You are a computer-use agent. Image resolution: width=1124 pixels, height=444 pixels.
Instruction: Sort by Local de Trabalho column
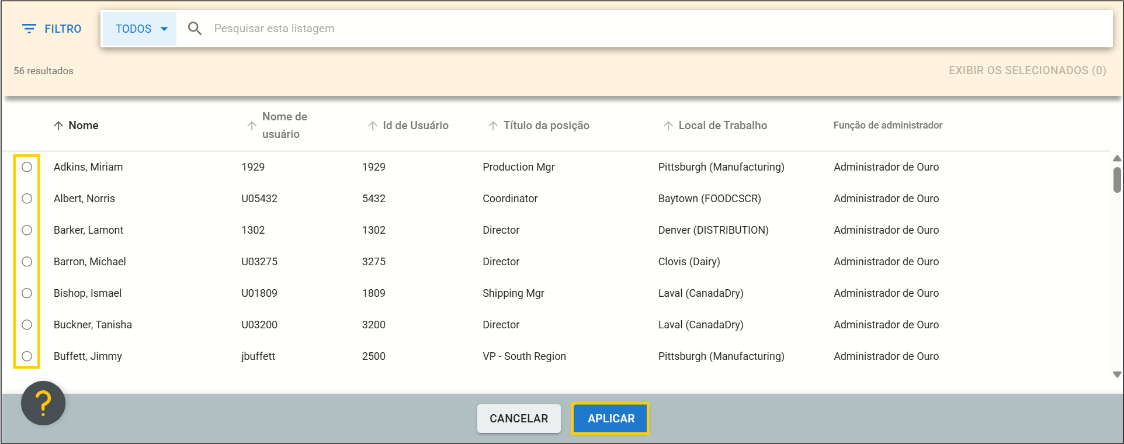[723, 126]
